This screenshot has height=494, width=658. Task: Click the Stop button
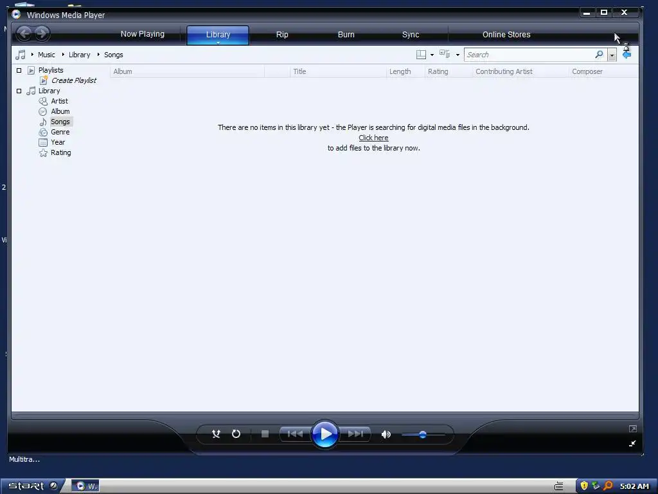265,434
